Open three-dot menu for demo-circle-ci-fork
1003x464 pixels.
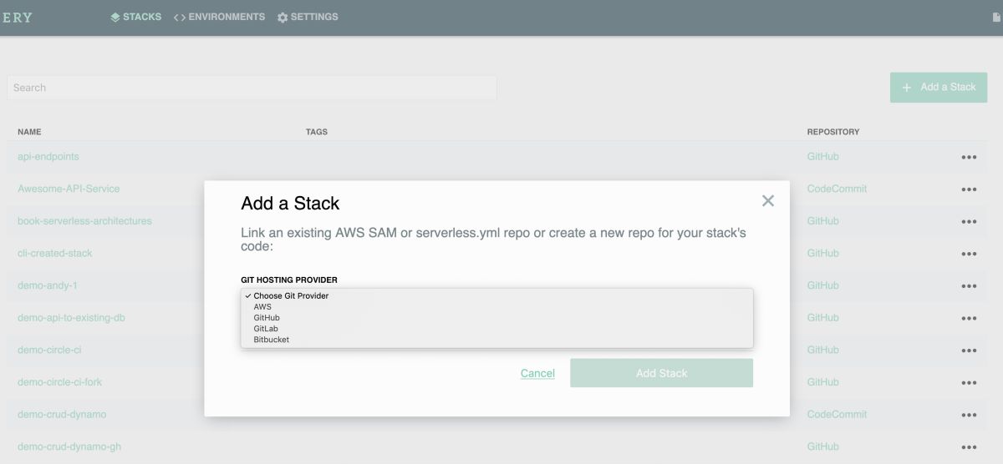(x=969, y=383)
